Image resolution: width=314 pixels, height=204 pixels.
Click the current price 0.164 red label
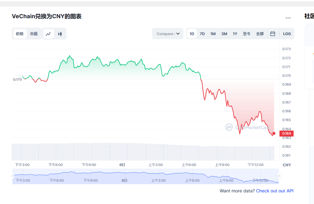(x=287, y=133)
